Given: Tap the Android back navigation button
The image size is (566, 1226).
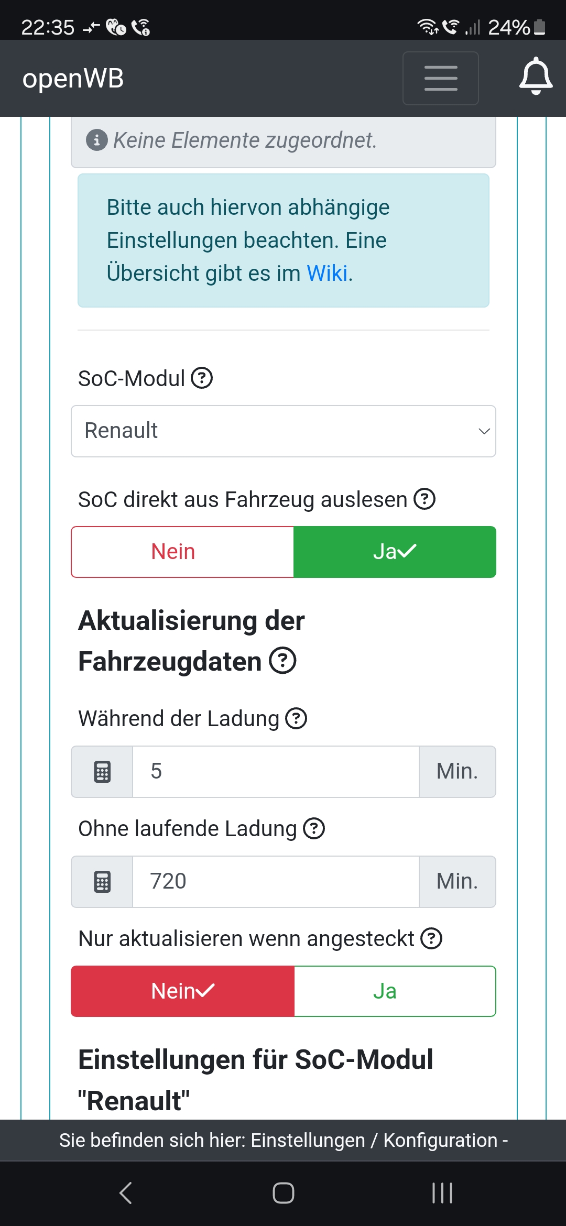Looking at the screenshot, I should 125,1193.
